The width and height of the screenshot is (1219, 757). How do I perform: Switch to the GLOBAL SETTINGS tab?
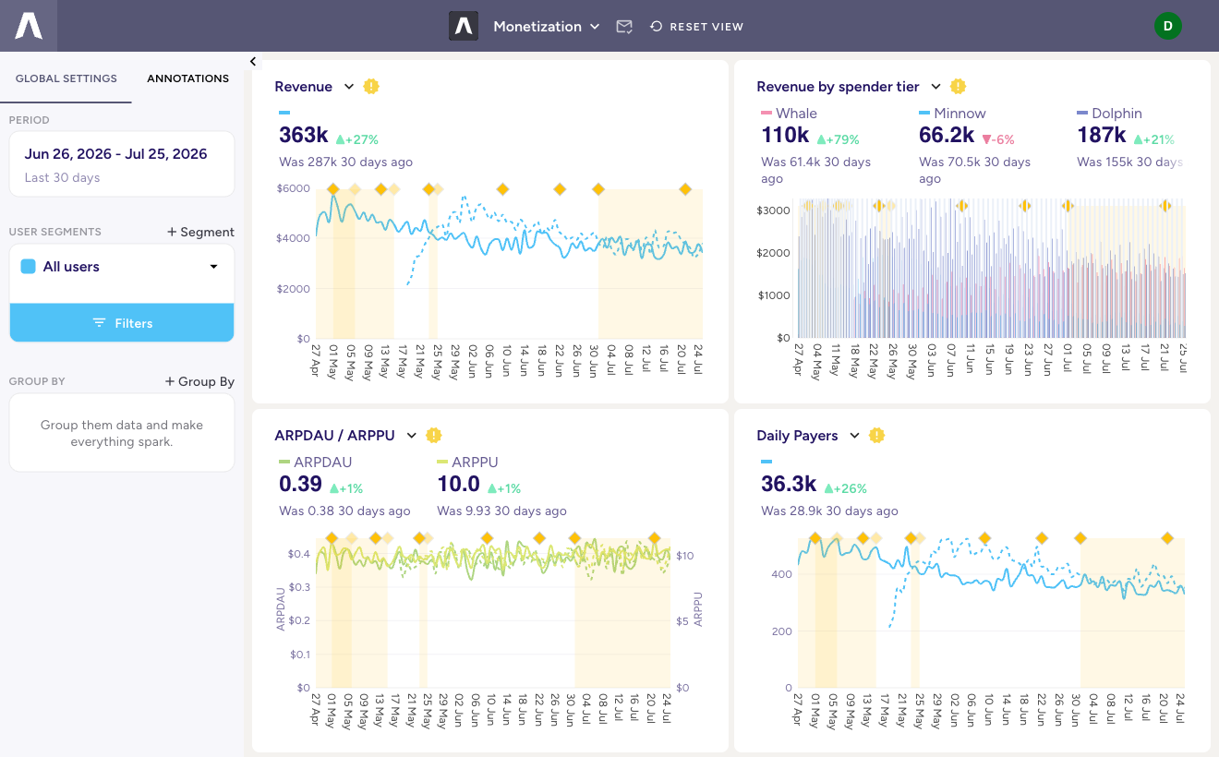click(66, 78)
